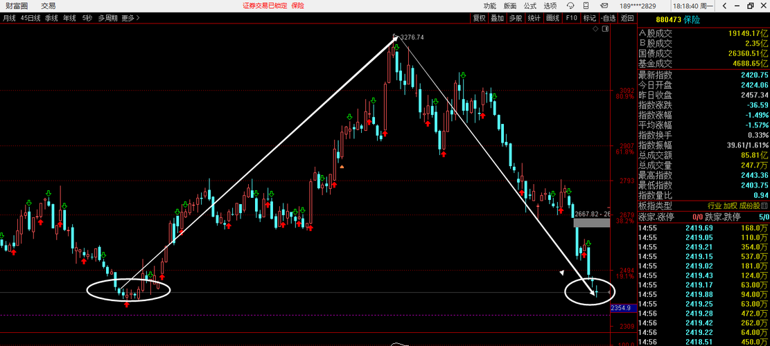Select the 基金成交 row

point(703,64)
